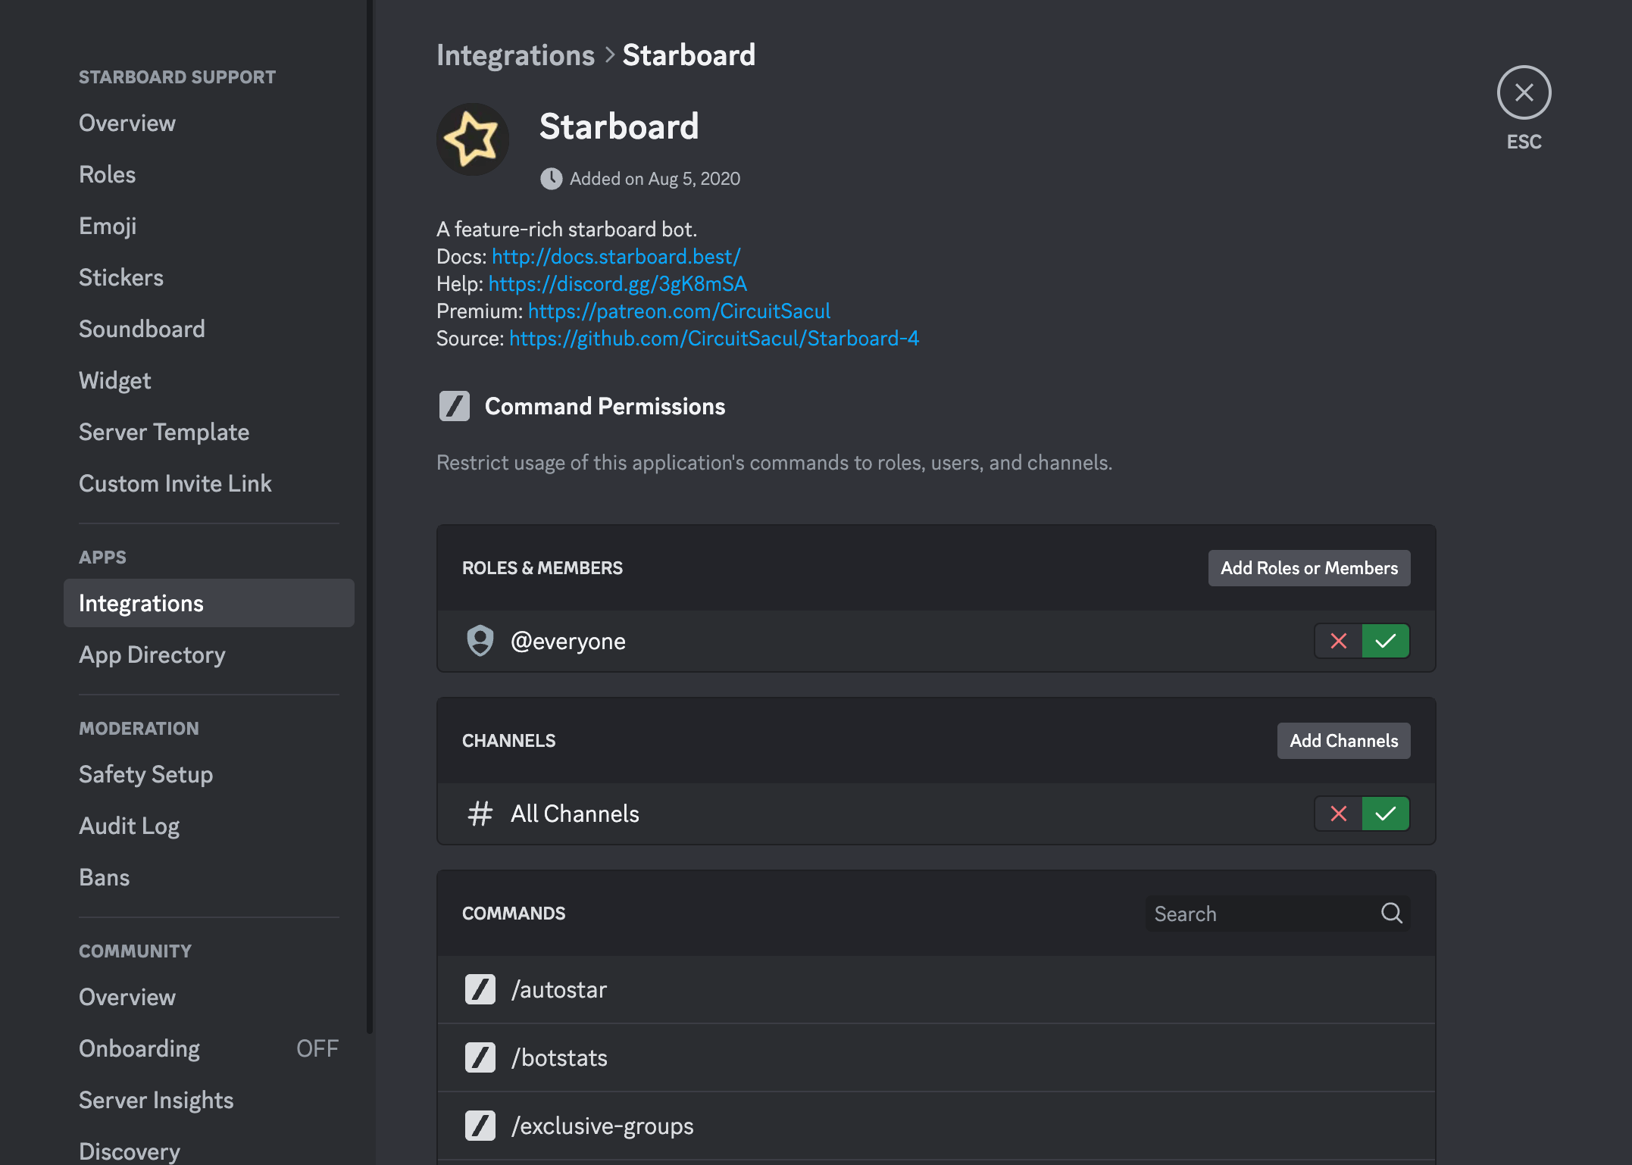Image resolution: width=1632 pixels, height=1165 pixels.
Task: Click the slash icon next to Command Permissions
Action: click(x=455, y=406)
